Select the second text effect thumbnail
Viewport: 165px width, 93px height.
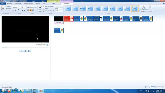[x=75, y=9]
